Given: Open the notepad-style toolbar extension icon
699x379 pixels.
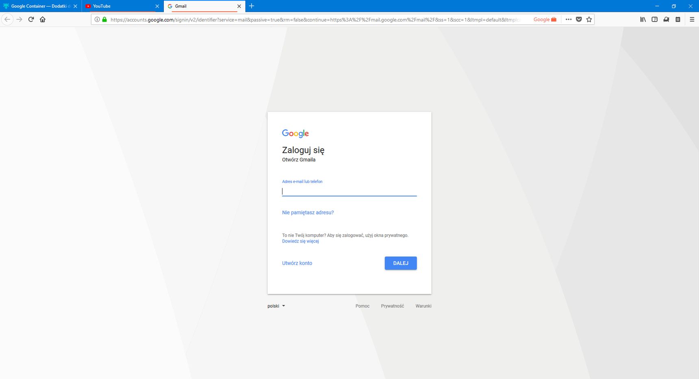Looking at the screenshot, I should pos(678,19).
